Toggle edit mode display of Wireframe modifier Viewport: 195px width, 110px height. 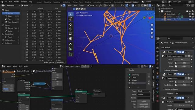(x=178, y=98)
